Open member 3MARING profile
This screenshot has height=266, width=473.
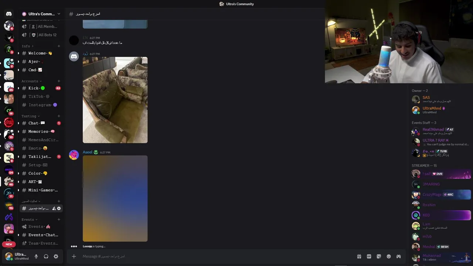pyautogui.click(x=441, y=184)
